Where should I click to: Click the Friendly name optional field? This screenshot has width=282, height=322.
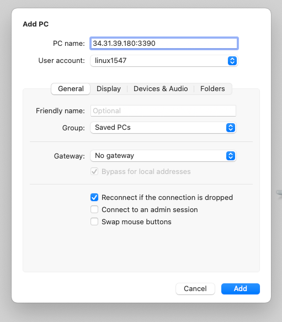pos(163,110)
